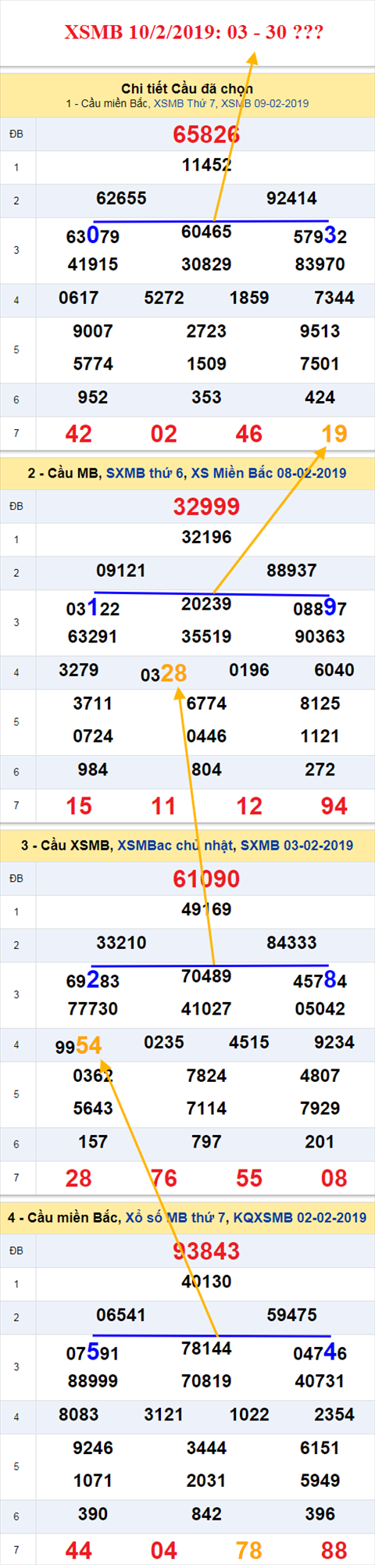The height and width of the screenshot is (1565, 375).
Task: Click the orange prize 7 number 19
Action: coord(334,434)
